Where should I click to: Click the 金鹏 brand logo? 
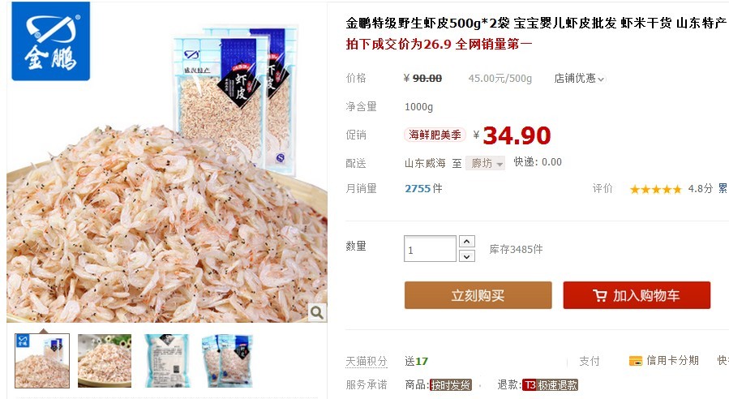[x=50, y=41]
